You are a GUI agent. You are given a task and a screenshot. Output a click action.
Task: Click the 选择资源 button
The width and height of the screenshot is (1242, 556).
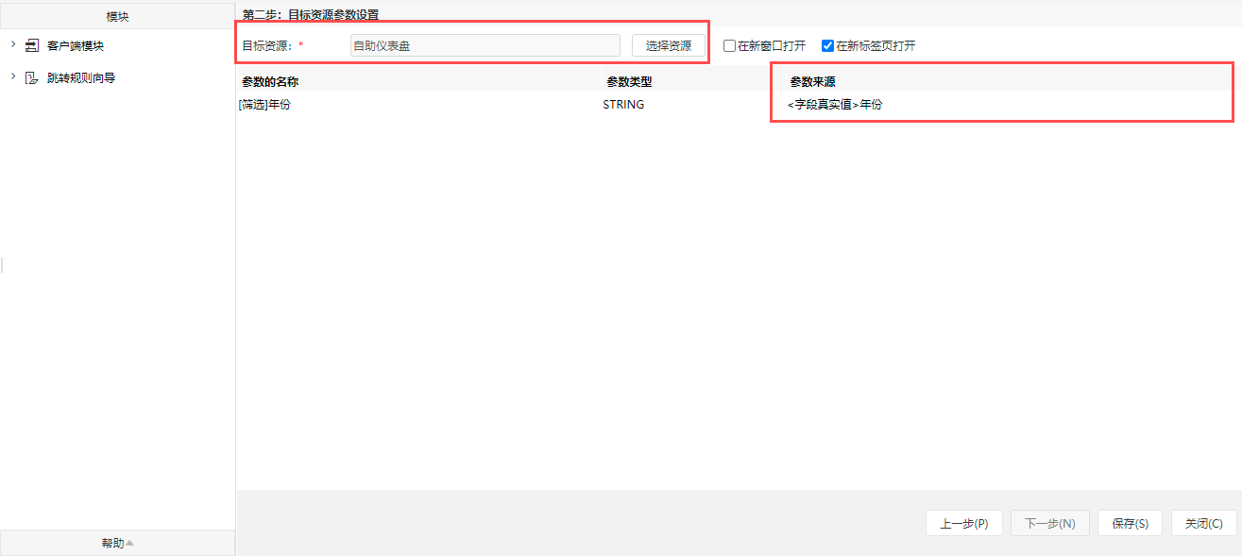tap(669, 45)
